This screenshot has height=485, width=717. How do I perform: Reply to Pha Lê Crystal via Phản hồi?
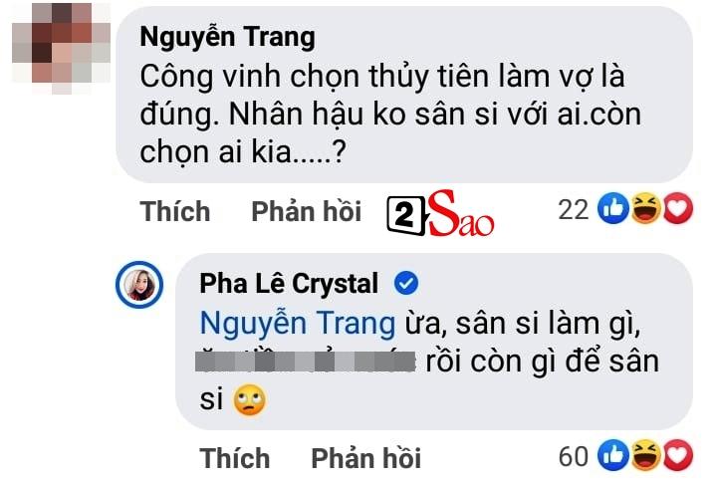tap(365, 458)
